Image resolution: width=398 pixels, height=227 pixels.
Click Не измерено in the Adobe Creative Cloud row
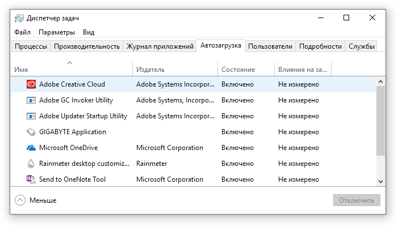pos(298,84)
